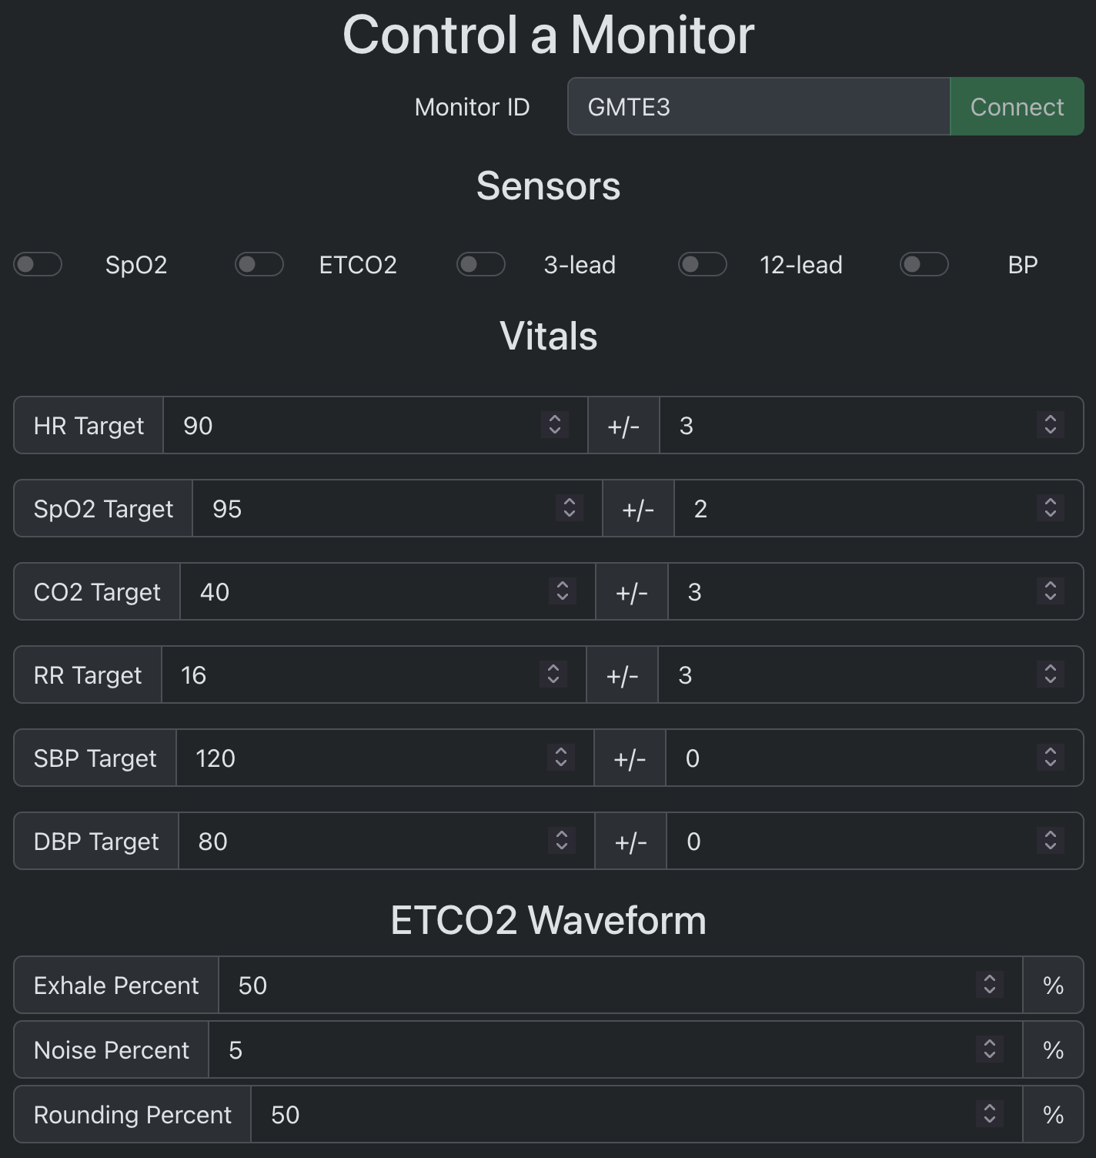Click the HR Target variance spinner arrows
Image resolution: width=1096 pixels, height=1158 pixels.
point(1051,424)
